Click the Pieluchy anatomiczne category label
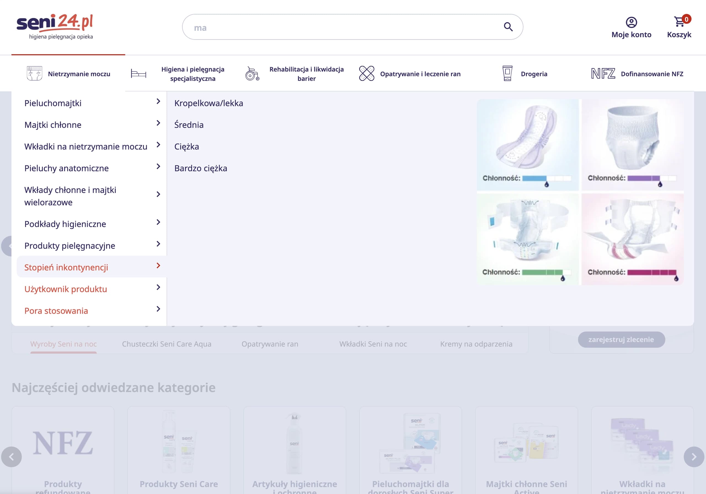 [66, 168]
